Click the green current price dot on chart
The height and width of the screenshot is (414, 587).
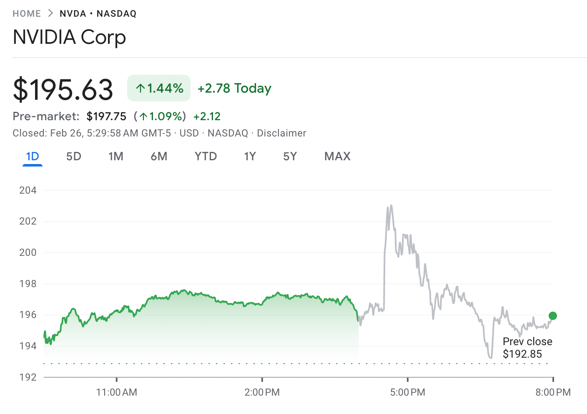tap(553, 316)
